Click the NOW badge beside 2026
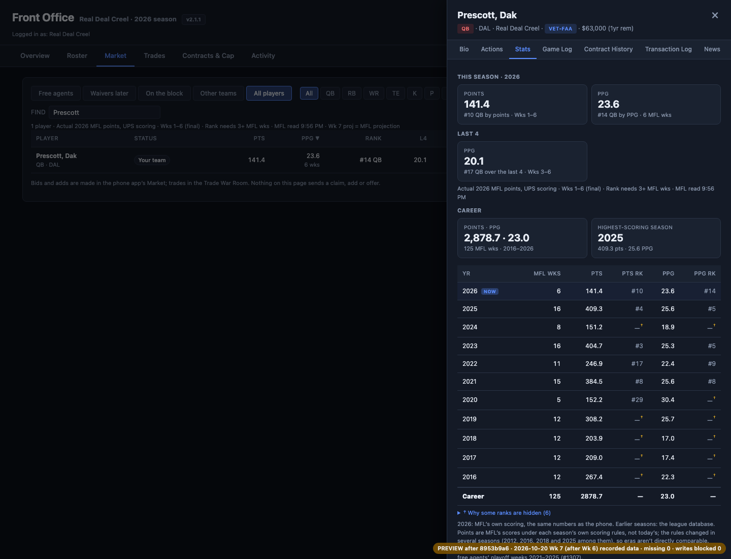The width and height of the screenshot is (731, 559). 490,292
